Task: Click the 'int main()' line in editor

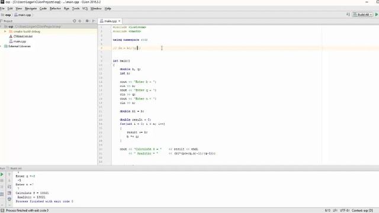Action: [121, 61]
